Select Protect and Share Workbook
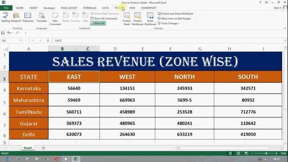288x162 pixels. point(175,13)
